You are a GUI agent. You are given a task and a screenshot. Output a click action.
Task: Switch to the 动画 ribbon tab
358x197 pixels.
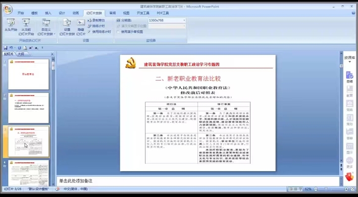pyautogui.click(x=76, y=13)
